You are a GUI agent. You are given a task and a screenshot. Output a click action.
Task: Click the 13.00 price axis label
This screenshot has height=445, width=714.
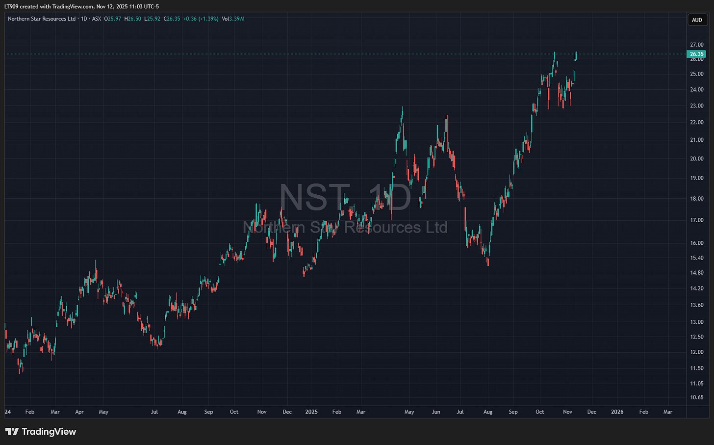(x=696, y=322)
